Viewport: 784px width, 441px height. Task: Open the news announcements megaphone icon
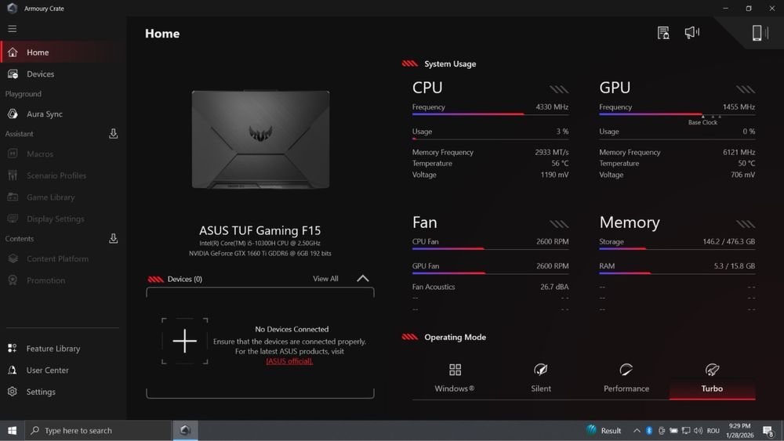(692, 33)
